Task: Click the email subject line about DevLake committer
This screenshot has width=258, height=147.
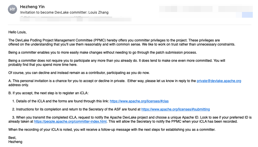Action: point(64,12)
